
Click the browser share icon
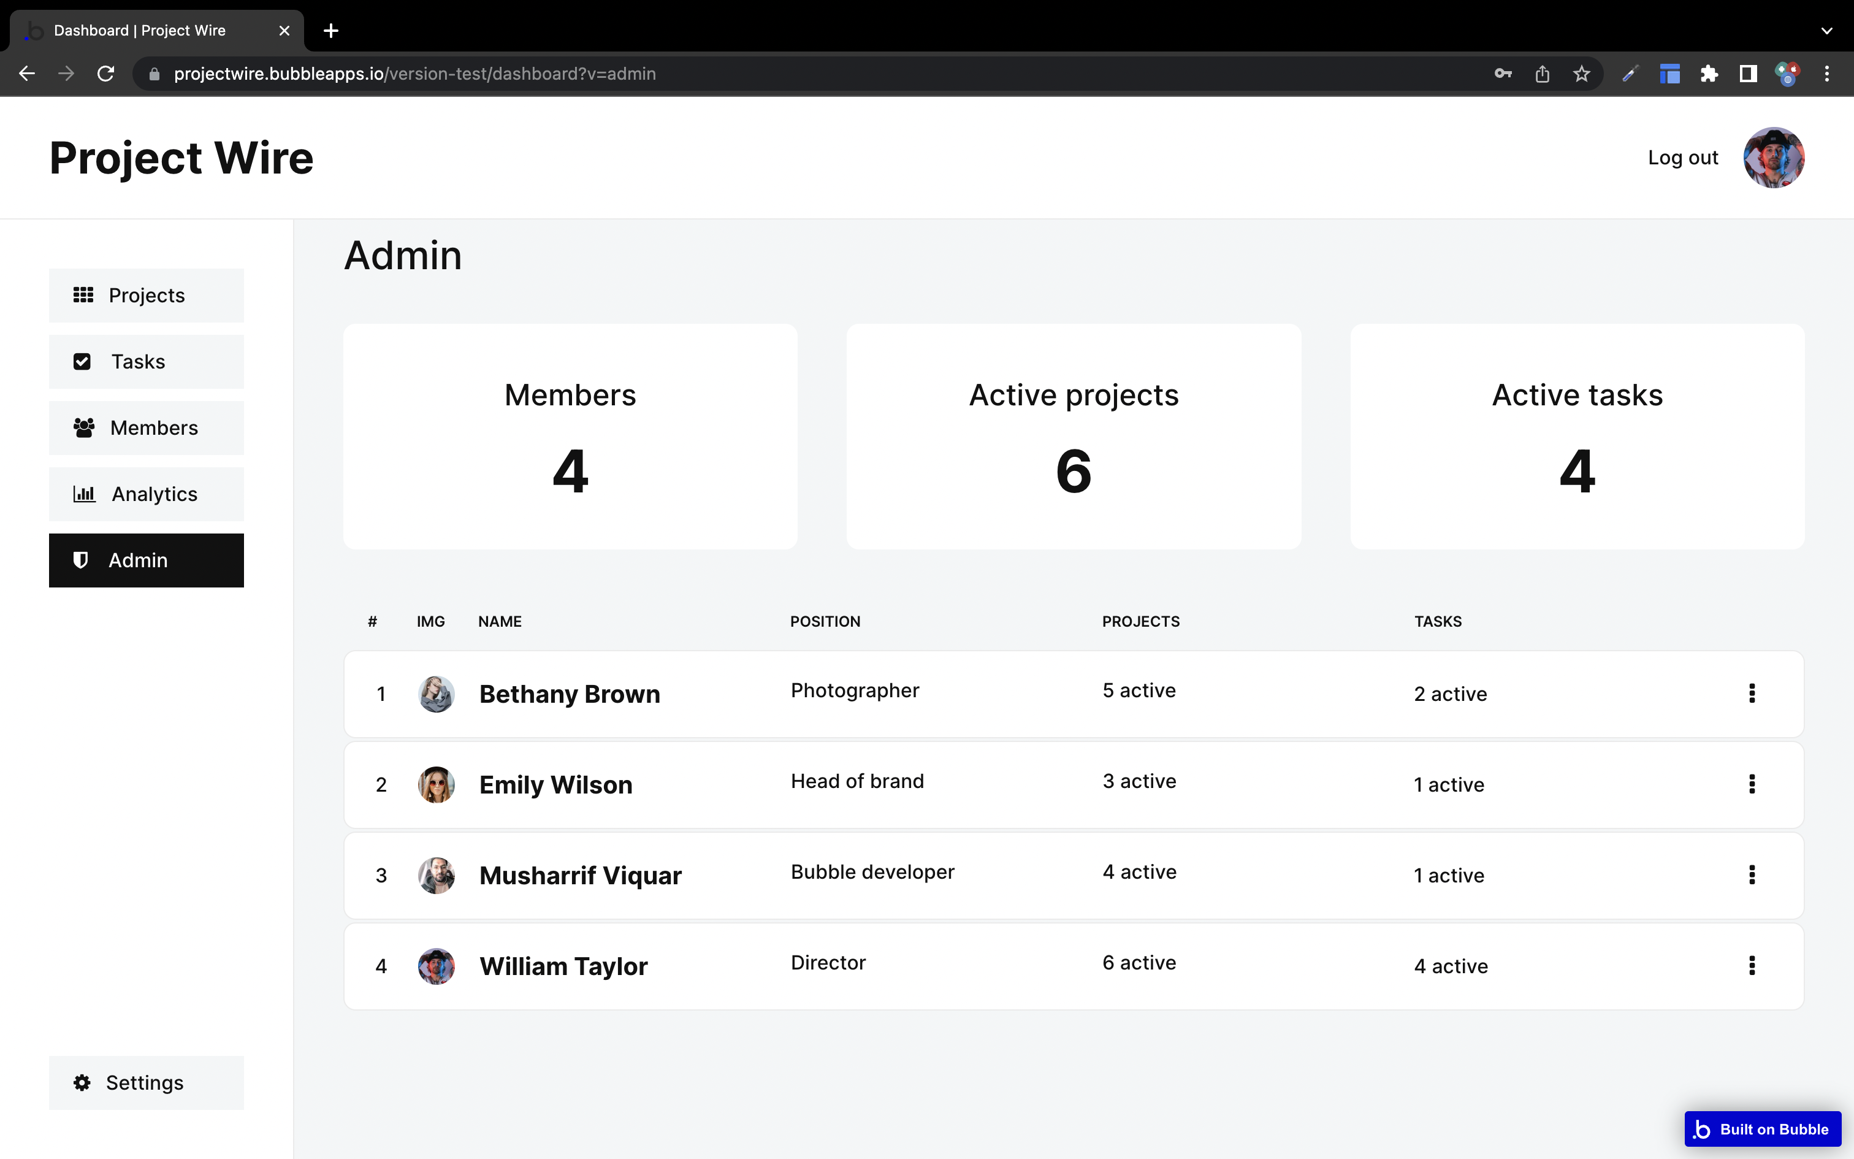pyautogui.click(x=1542, y=74)
